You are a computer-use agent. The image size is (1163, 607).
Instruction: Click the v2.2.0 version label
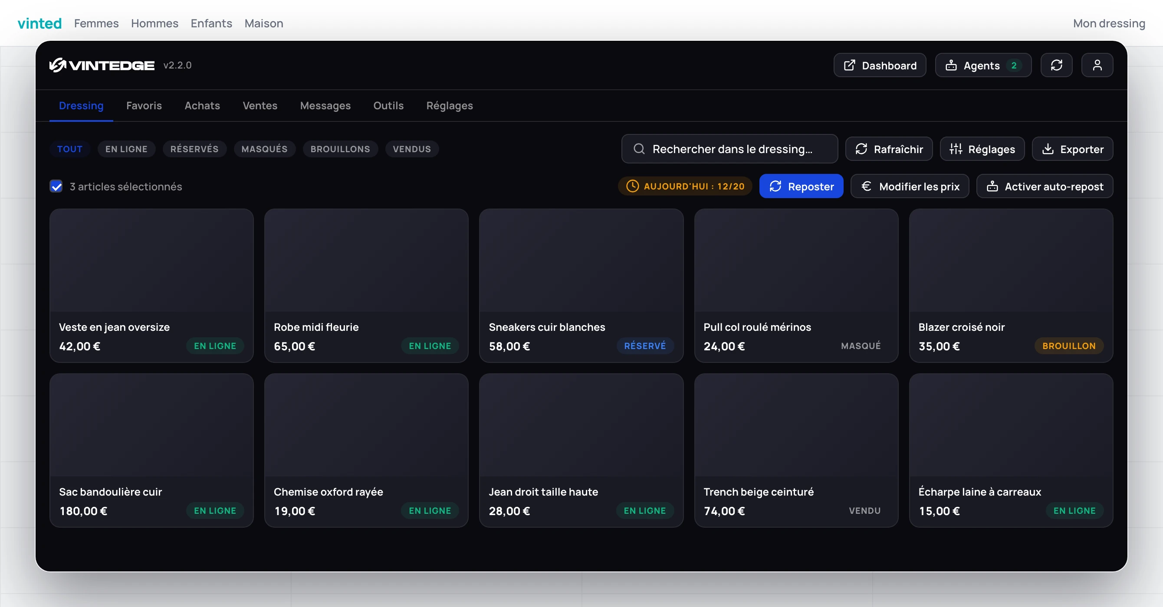pos(177,65)
